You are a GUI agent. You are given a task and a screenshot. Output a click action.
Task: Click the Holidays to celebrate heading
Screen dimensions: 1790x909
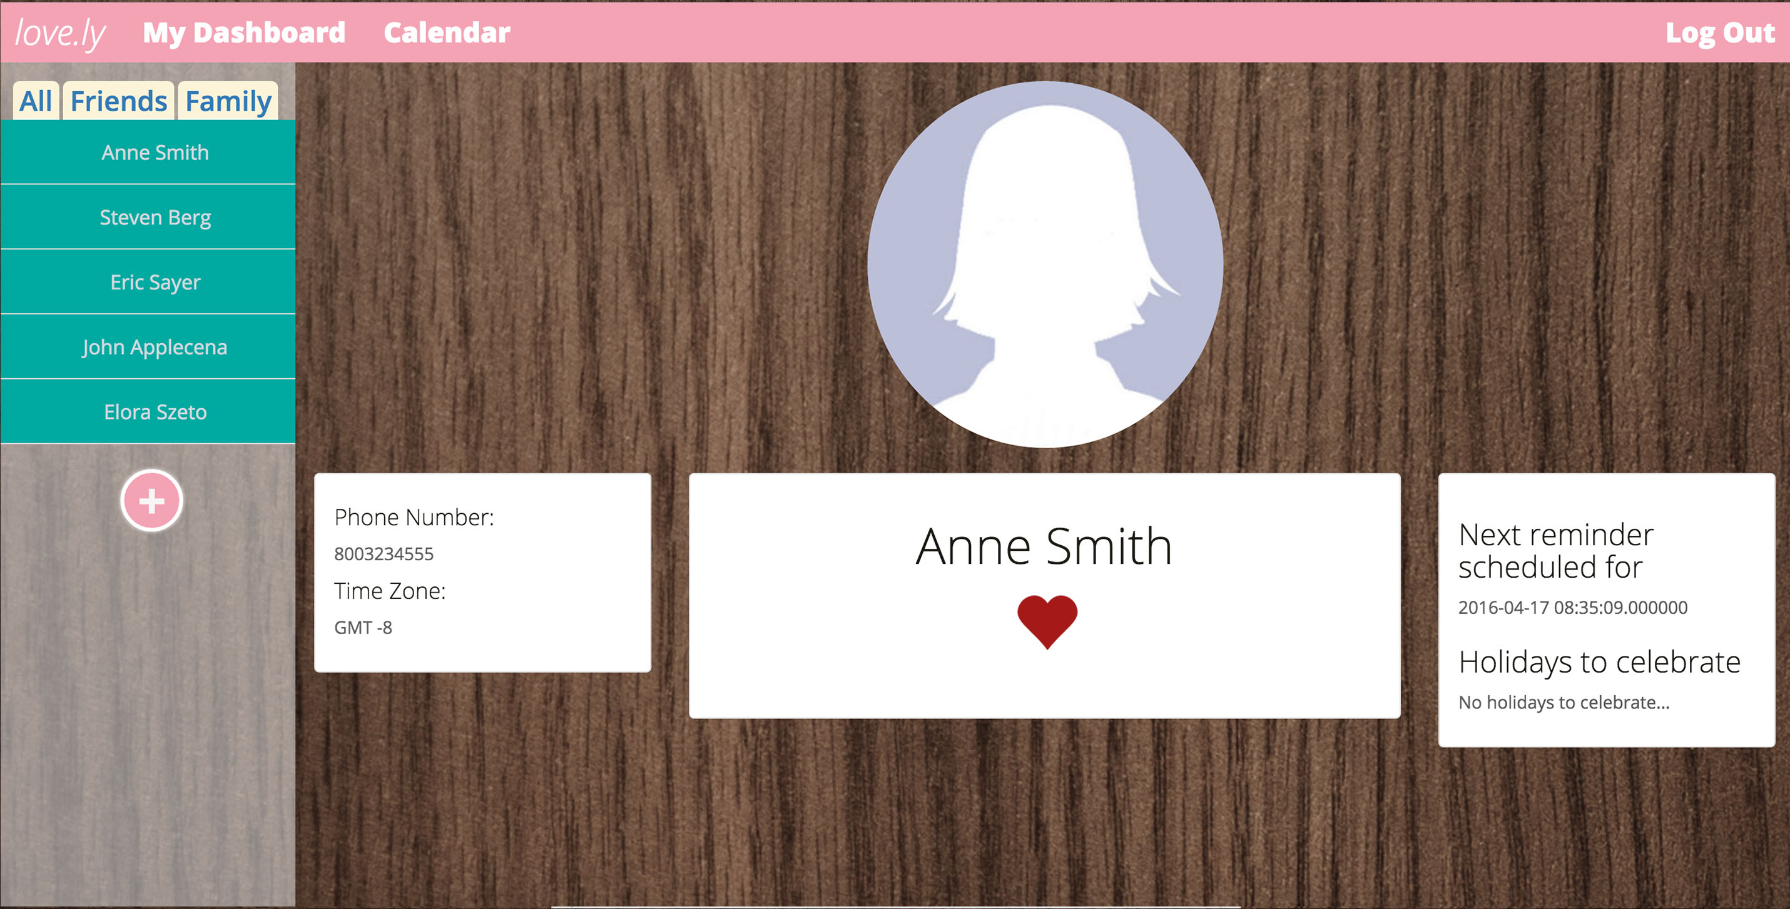pyautogui.click(x=1599, y=662)
